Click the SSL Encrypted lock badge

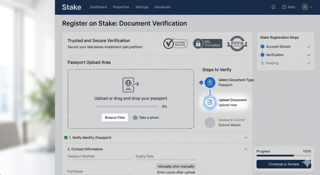(x=207, y=44)
